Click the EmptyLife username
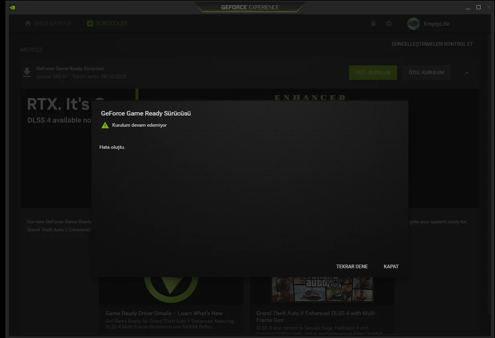495x338 pixels. [x=436, y=24]
